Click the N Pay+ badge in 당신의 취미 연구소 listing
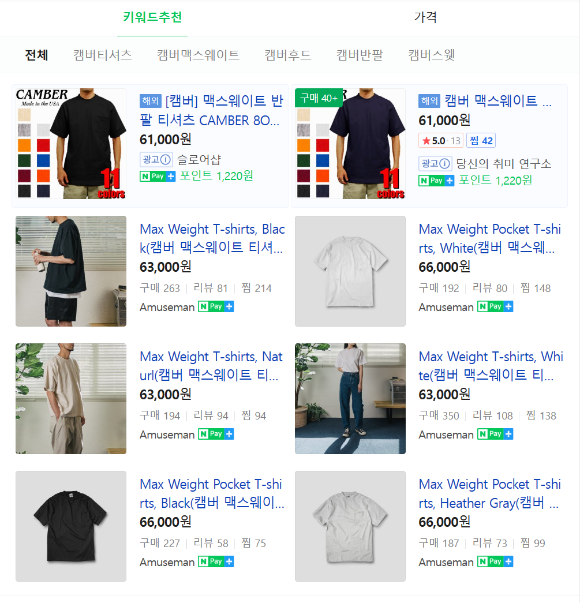The image size is (580, 603). coord(436,181)
